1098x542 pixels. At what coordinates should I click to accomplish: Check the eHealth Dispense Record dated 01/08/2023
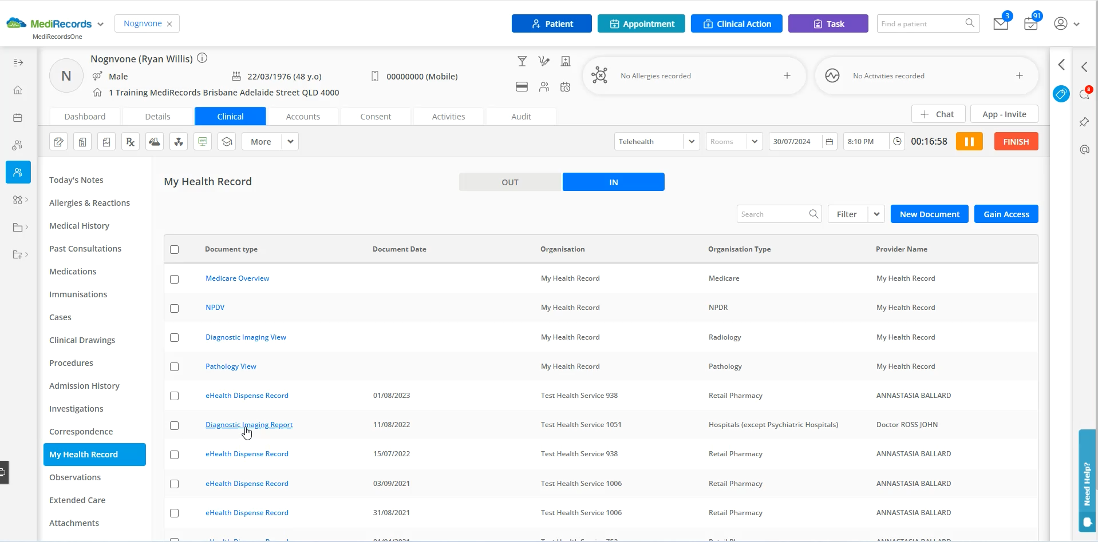coord(175,396)
